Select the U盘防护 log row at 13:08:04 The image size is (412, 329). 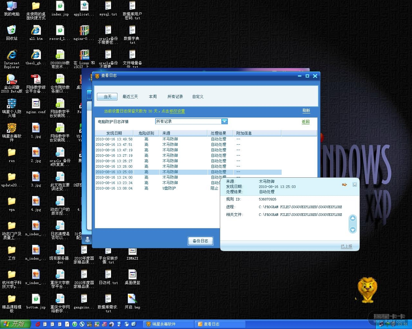coord(158,188)
